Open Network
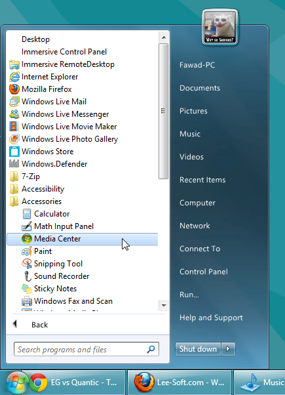285x395 pixels. point(195,226)
